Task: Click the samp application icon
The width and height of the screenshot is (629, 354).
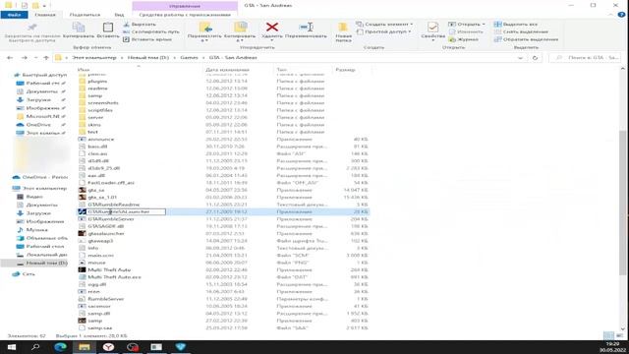Action: [82, 321]
